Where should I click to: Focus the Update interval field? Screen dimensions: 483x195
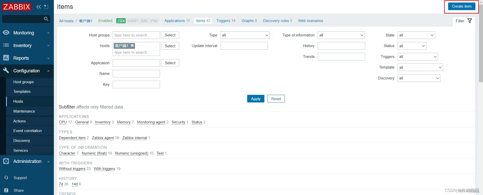(x=244, y=46)
